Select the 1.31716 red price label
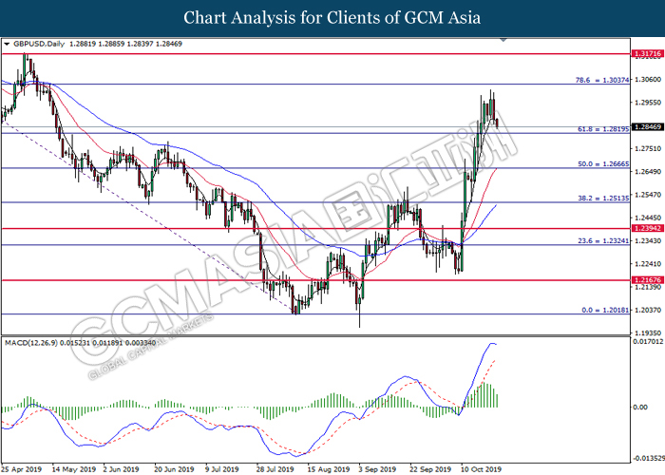Screen dimensions: 665x475 [x=648, y=53]
